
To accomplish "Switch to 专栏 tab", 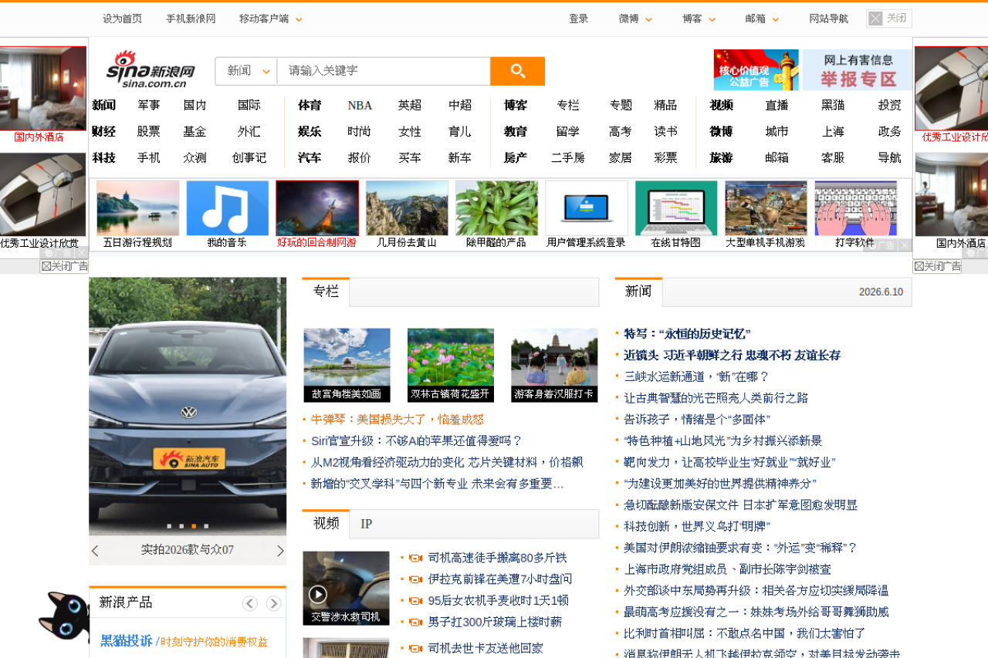I will [326, 292].
